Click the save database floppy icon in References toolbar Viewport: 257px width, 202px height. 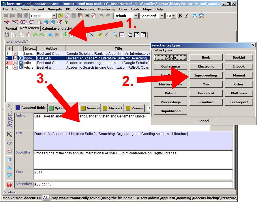tap(7, 35)
